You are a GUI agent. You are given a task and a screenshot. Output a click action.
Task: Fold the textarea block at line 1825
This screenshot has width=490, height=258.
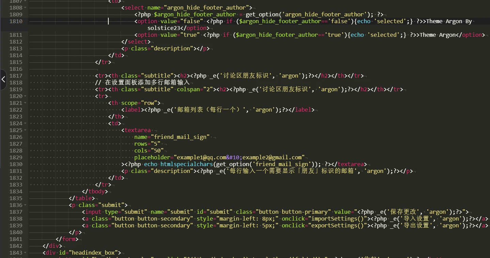click(25, 130)
